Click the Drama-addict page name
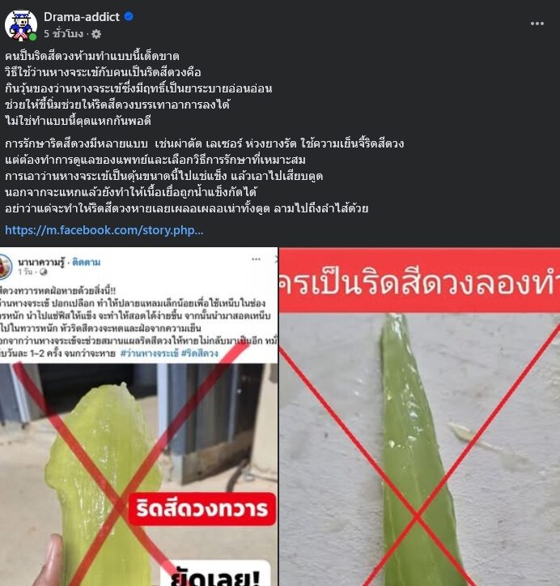This screenshot has width=560, height=586. click(x=82, y=17)
